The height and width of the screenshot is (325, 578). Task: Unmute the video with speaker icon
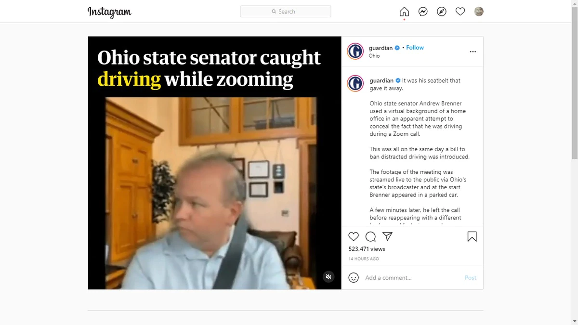[328, 277]
